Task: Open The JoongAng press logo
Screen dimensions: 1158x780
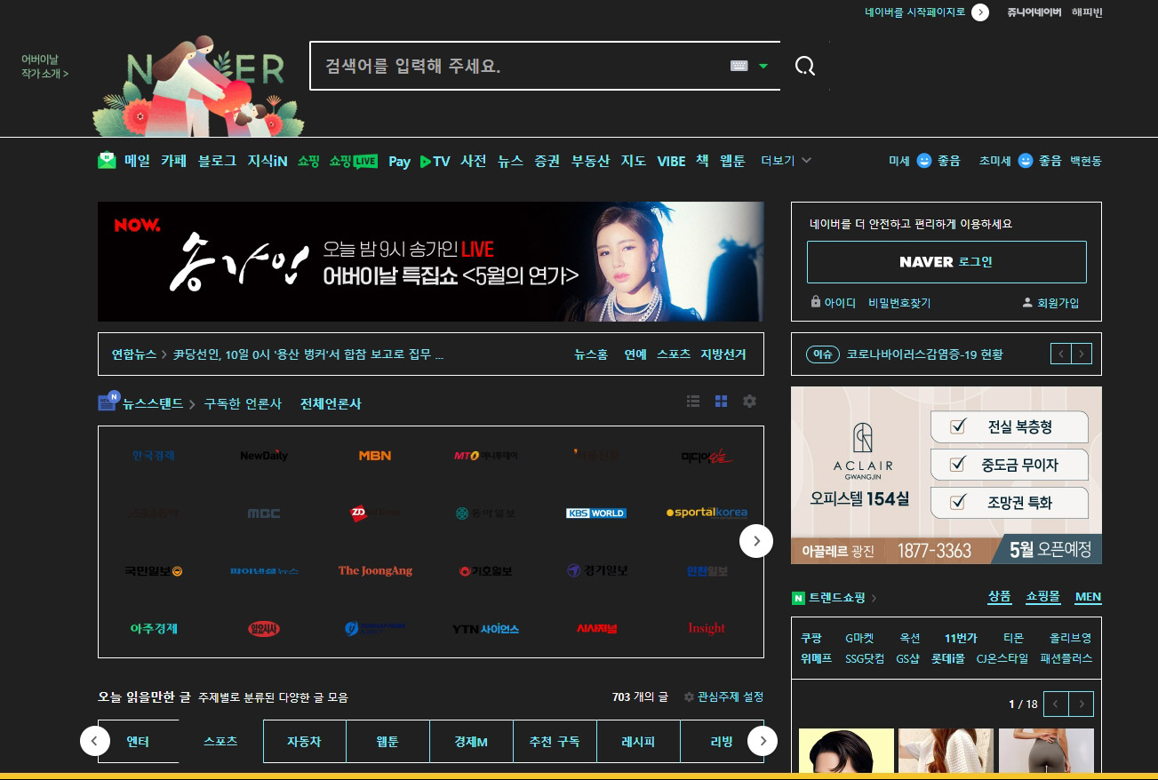Action: [x=375, y=570]
